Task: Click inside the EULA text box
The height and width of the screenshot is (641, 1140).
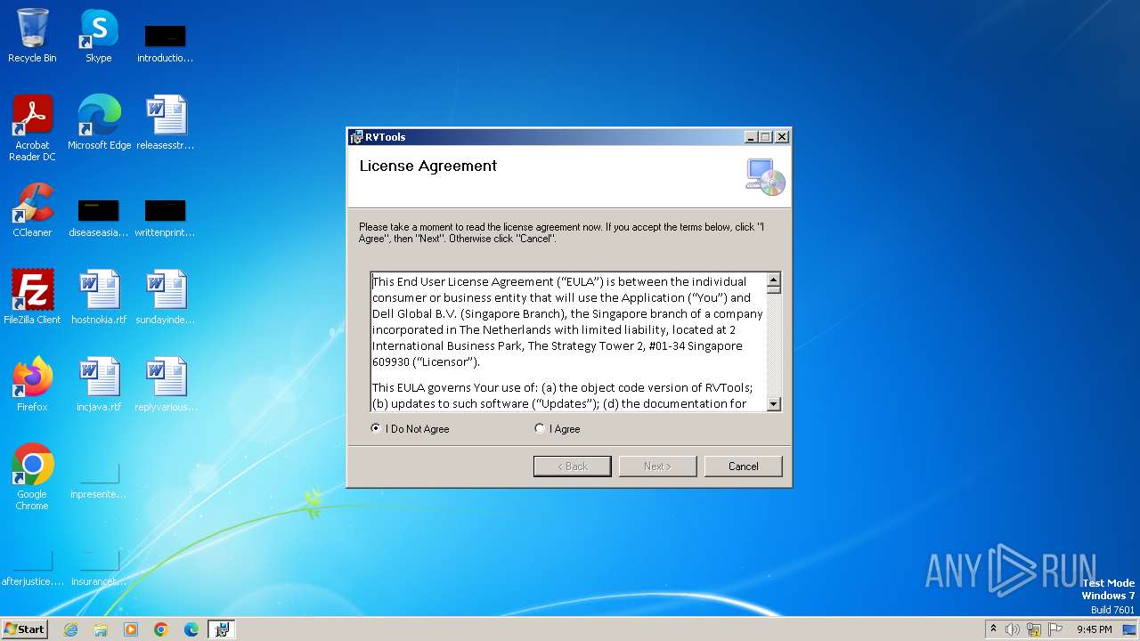Action: (568, 342)
